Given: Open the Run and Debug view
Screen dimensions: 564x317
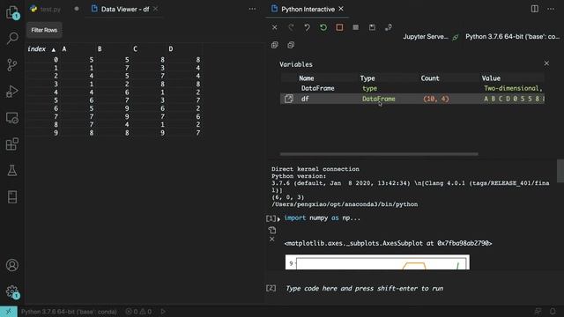Looking at the screenshot, I should [x=12, y=92].
